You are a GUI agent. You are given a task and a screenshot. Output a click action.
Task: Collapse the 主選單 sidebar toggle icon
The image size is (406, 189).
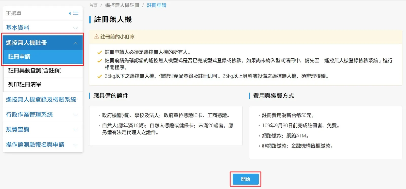tap(74, 13)
